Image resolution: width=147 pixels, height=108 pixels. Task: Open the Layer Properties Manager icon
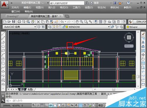50,27
